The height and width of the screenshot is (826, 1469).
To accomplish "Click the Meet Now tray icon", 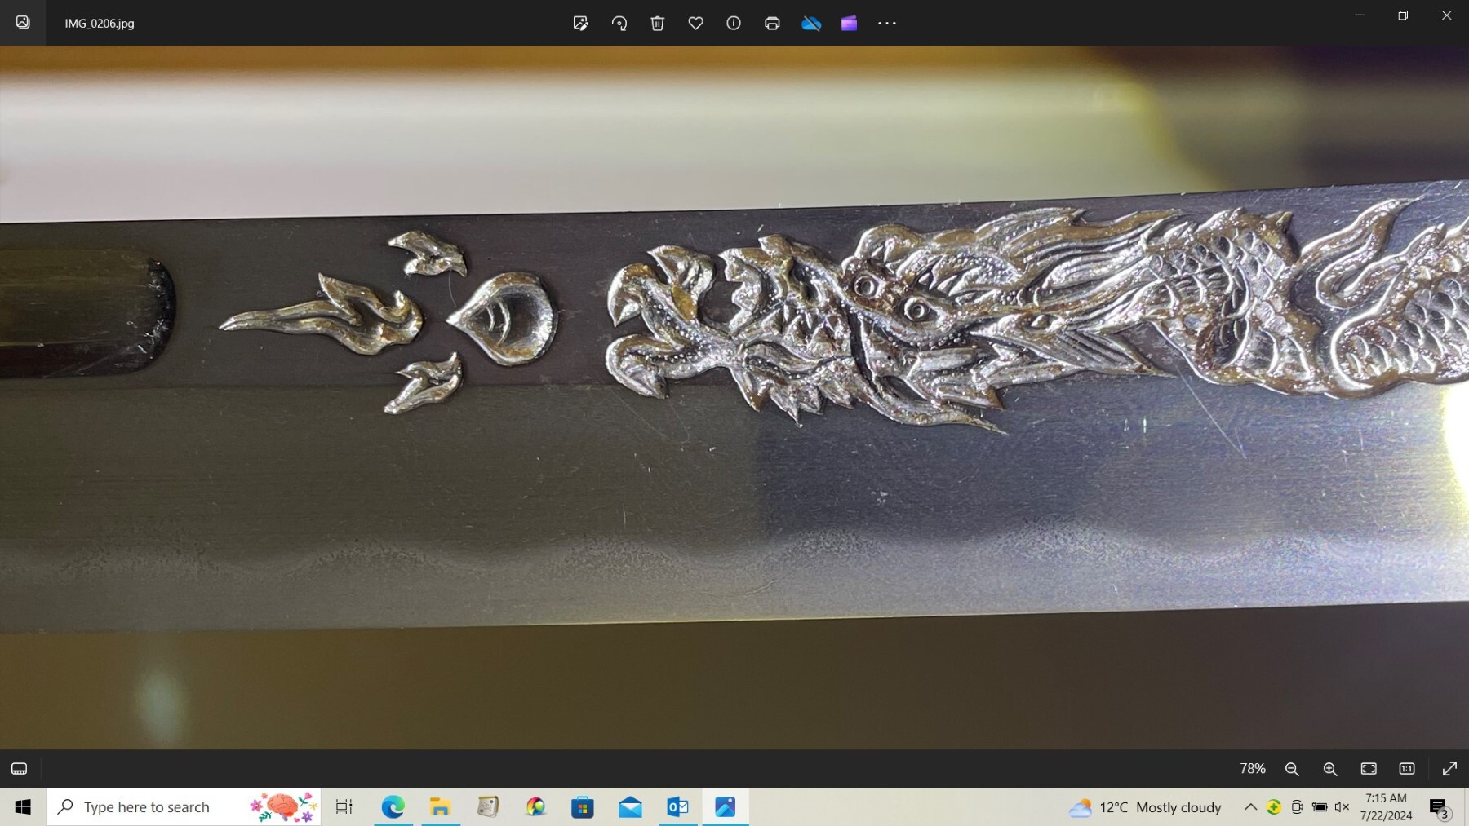I will [x=1296, y=806].
